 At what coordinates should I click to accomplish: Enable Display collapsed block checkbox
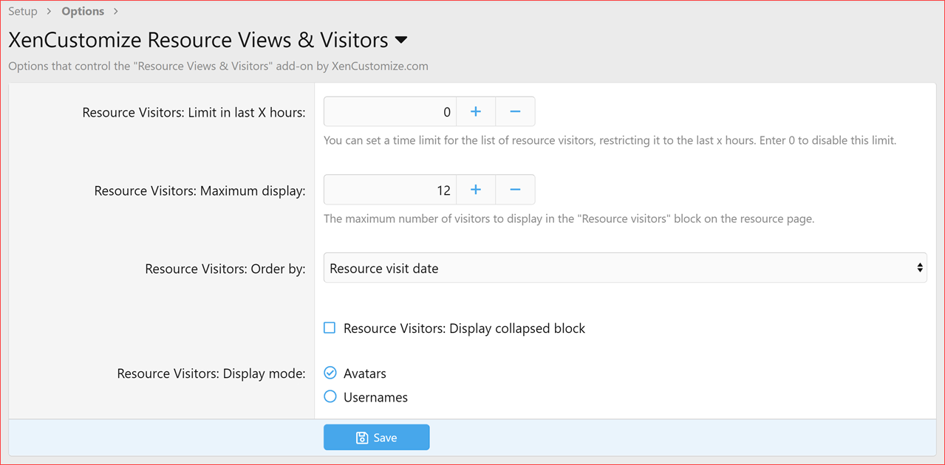330,327
